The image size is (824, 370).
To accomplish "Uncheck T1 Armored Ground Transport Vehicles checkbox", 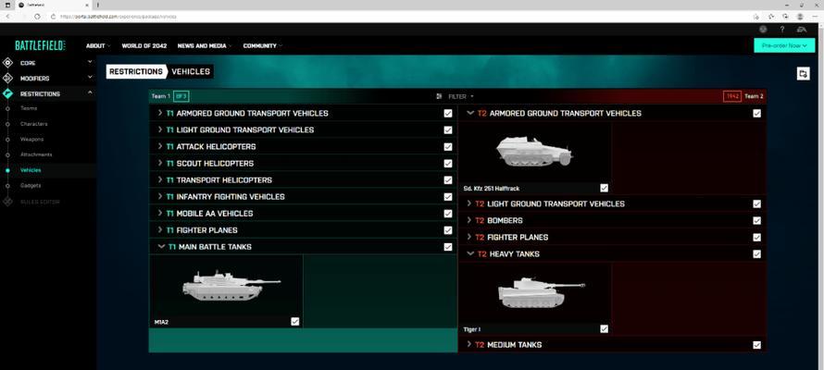I will (x=448, y=114).
